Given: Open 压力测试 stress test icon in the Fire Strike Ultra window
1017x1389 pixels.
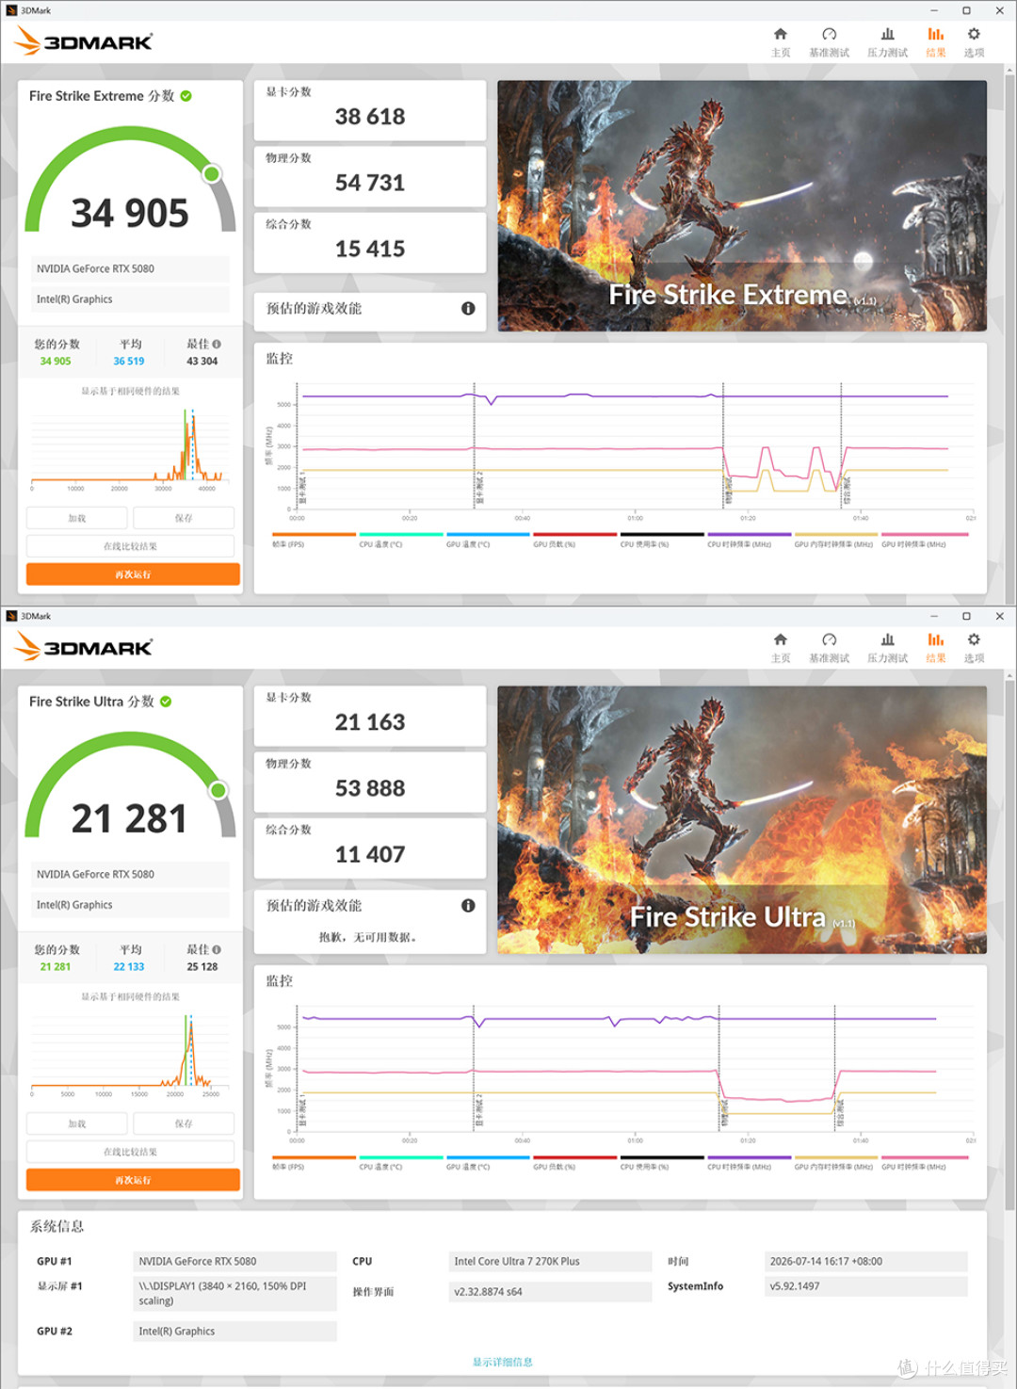Looking at the screenshot, I should point(887,648).
